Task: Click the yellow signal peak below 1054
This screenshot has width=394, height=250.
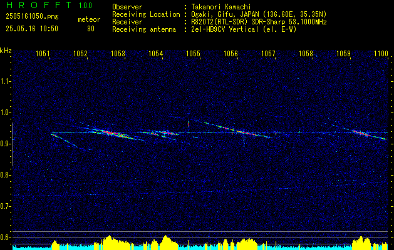Action: [165, 241]
